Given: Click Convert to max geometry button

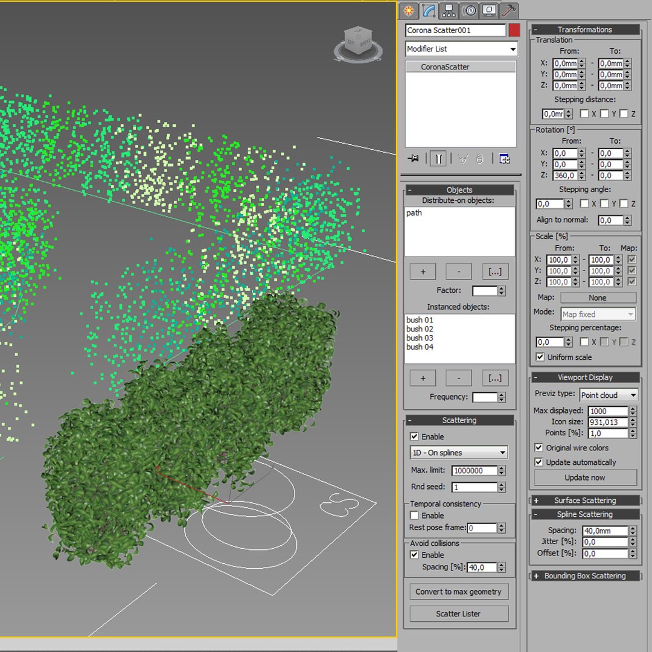Looking at the screenshot, I should coord(459,592).
